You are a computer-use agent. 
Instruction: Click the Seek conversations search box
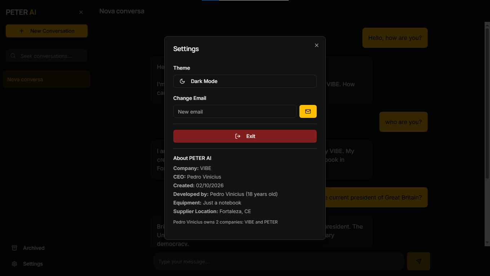pyautogui.click(x=46, y=56)
